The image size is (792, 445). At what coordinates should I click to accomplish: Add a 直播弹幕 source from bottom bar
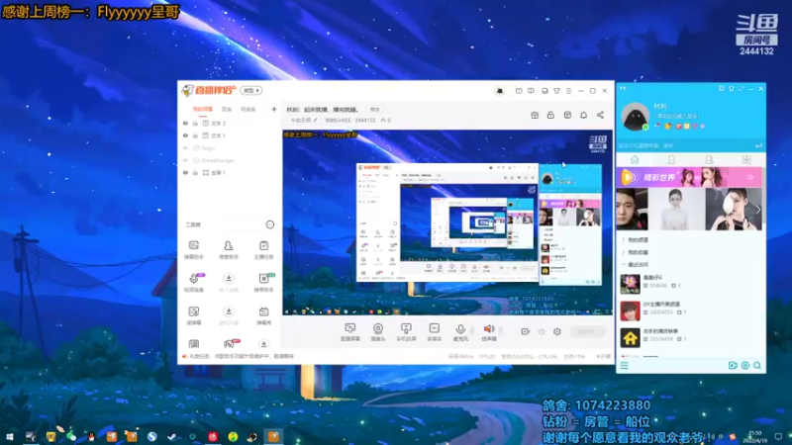(x=350, y=332)
